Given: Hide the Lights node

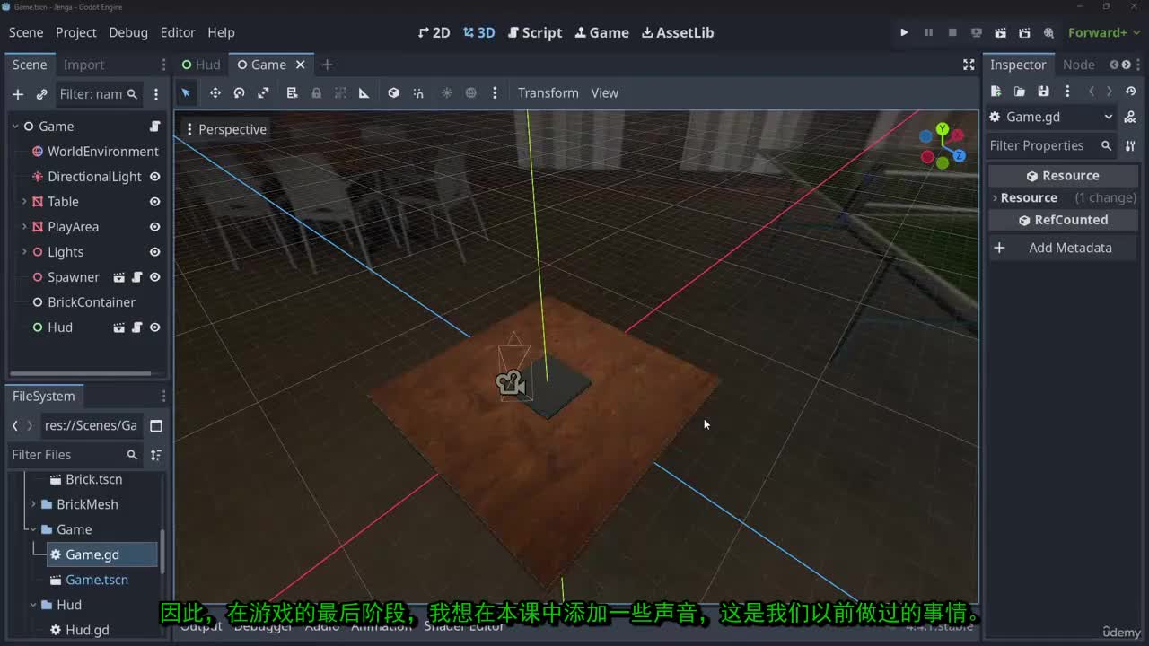Looking at the screenshot, I should coord(154,252).
